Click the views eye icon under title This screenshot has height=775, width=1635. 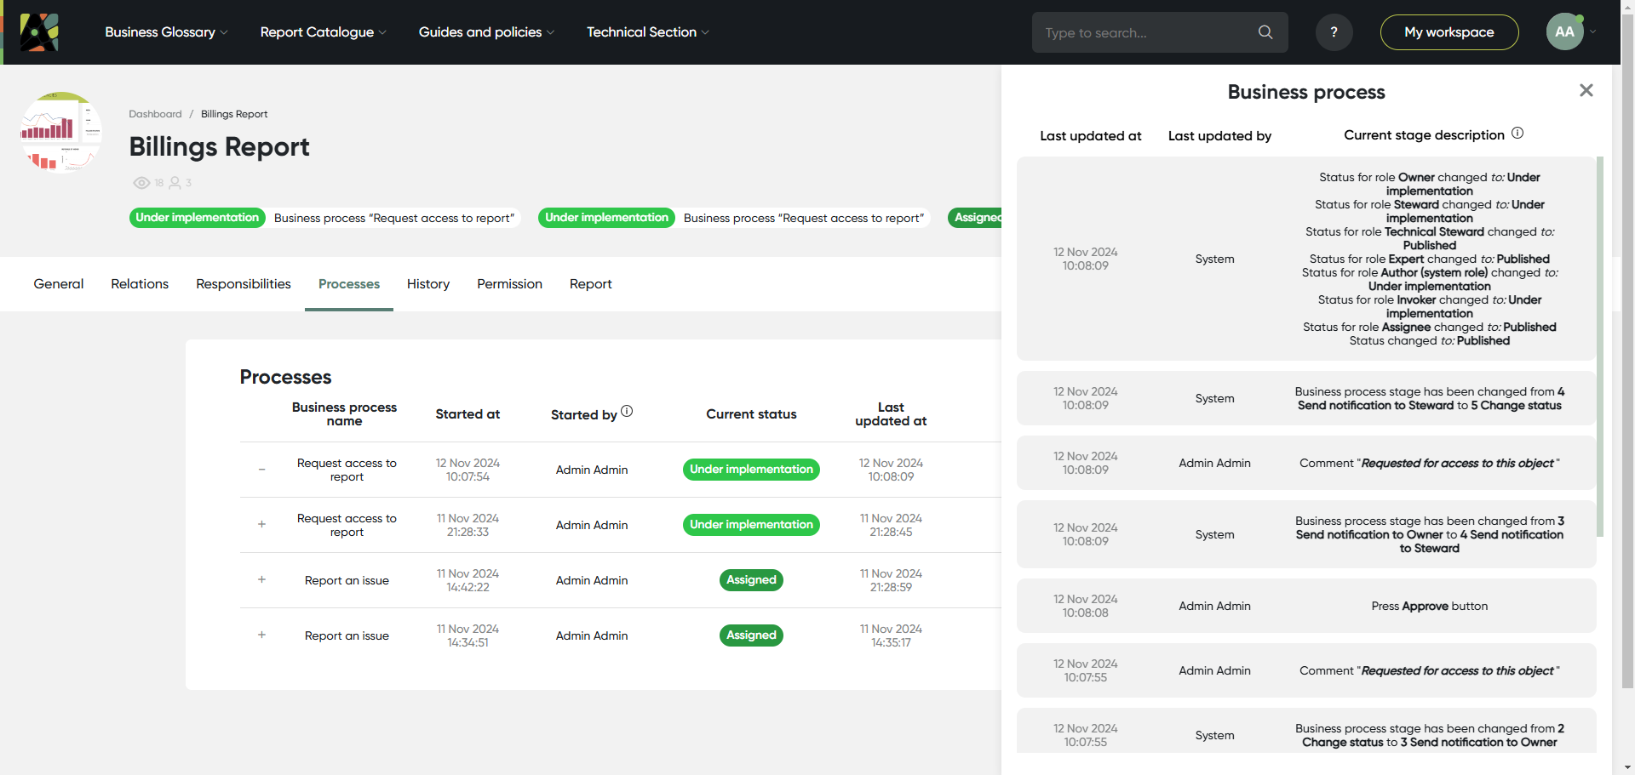click(141, 183)
